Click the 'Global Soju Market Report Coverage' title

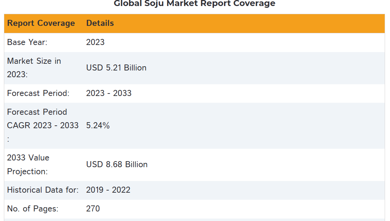coord(194,4)
